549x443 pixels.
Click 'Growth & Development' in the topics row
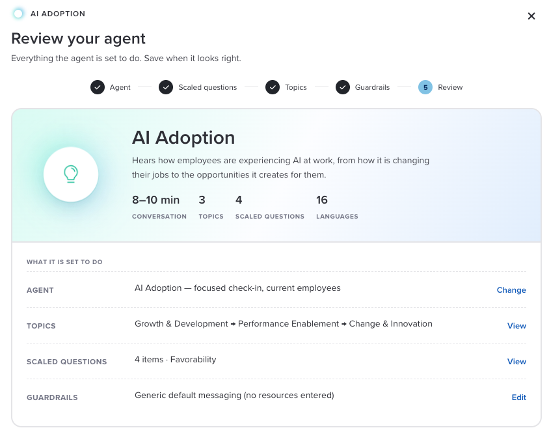click(x=181, y=323)
